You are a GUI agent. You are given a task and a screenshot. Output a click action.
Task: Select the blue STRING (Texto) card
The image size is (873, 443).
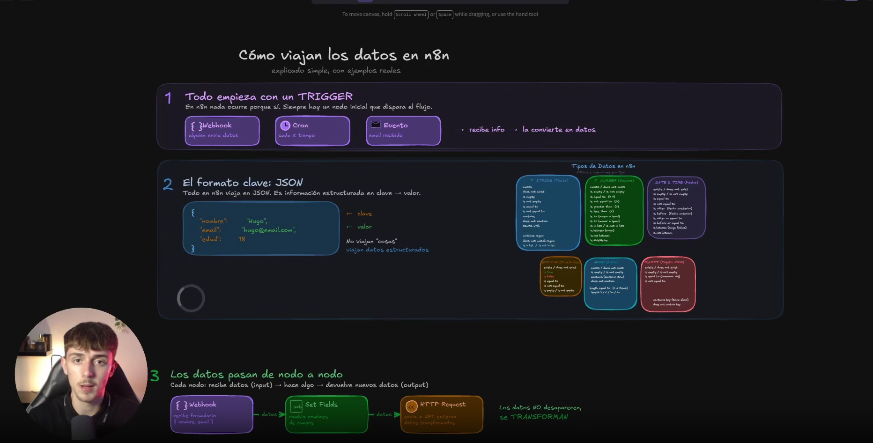548,213
